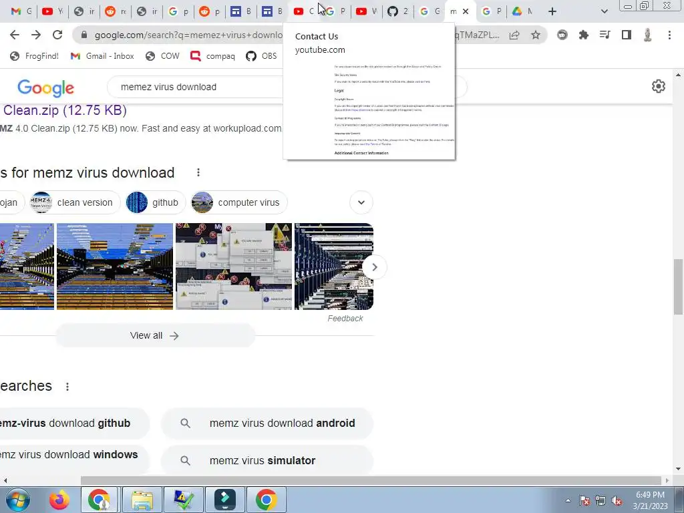Open the monitor with checkmark taskbar app
The image size is (684, 513).
tap(184, 500)
